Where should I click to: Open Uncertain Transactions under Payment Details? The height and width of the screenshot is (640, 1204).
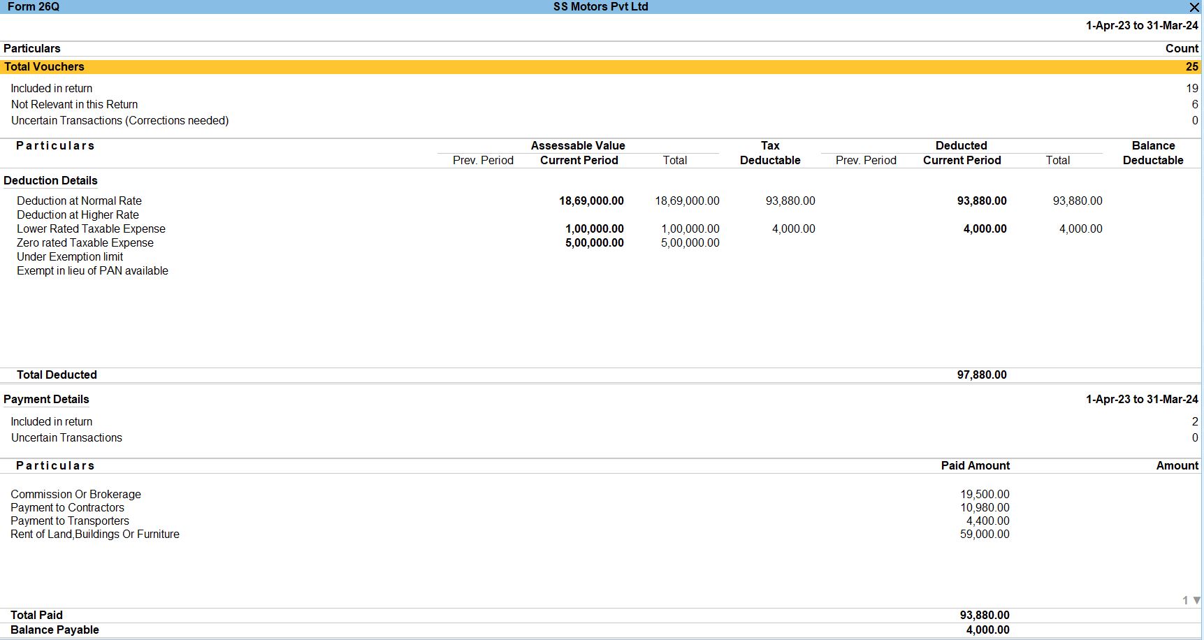[601, 437]
